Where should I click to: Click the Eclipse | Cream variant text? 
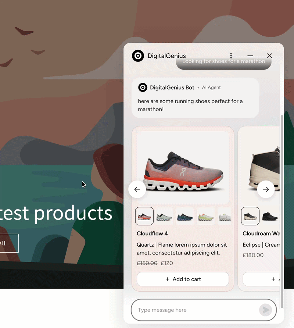coord(261,245)
